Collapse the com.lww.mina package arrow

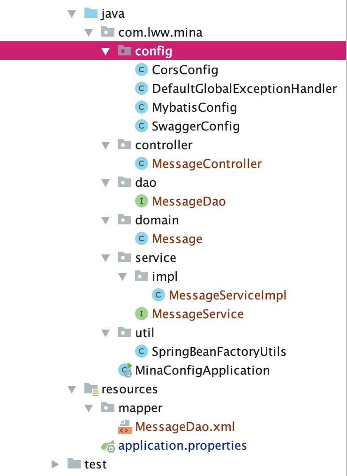coord(89,32)
